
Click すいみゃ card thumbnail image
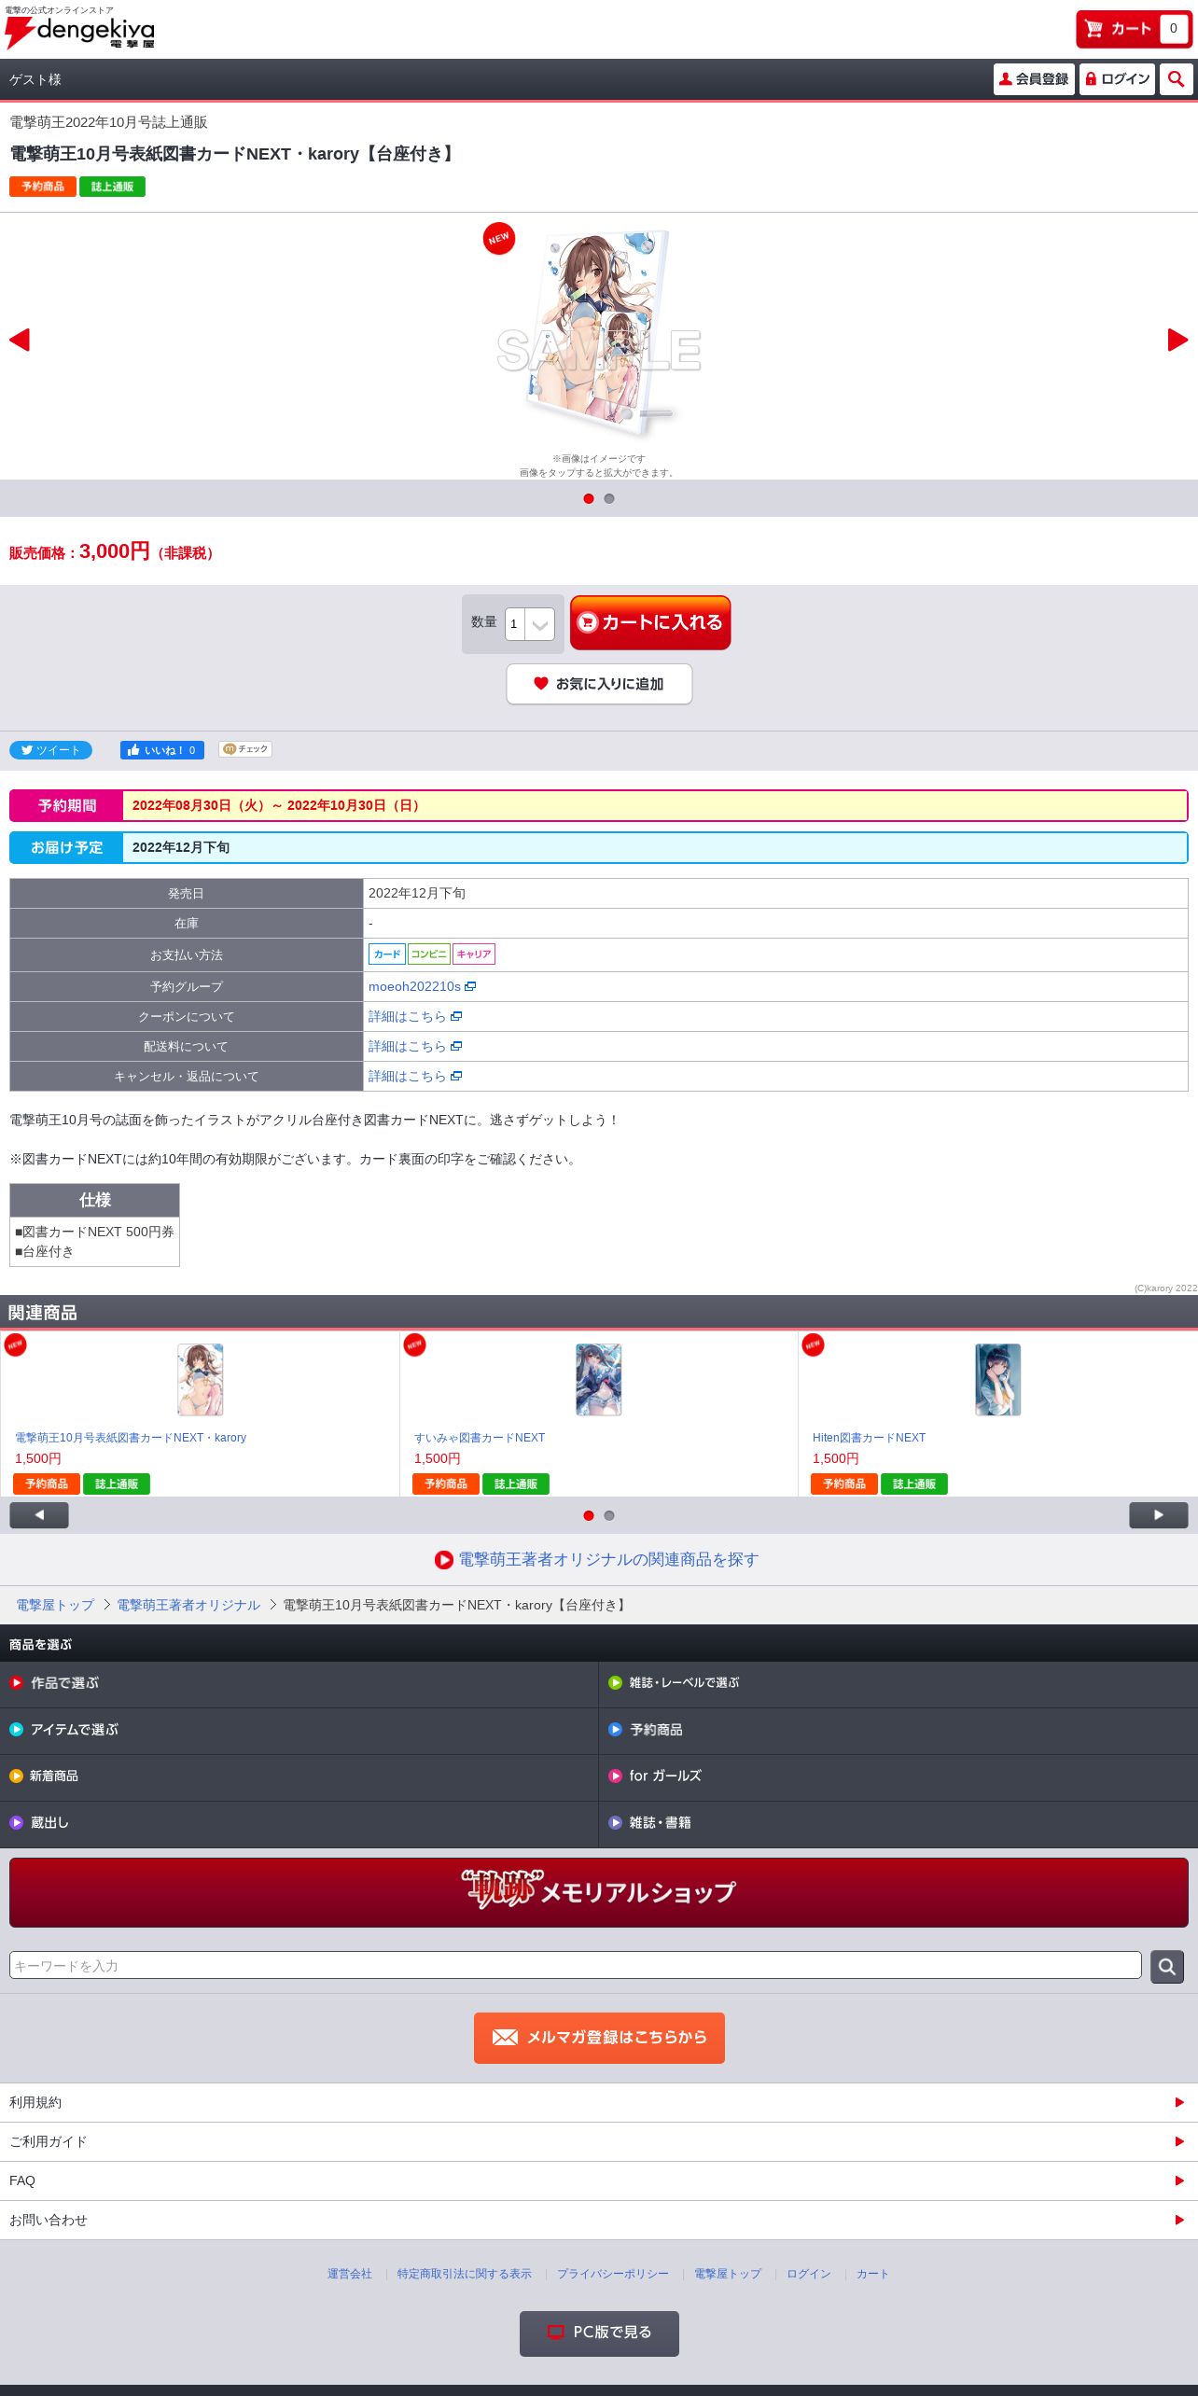599,1379
